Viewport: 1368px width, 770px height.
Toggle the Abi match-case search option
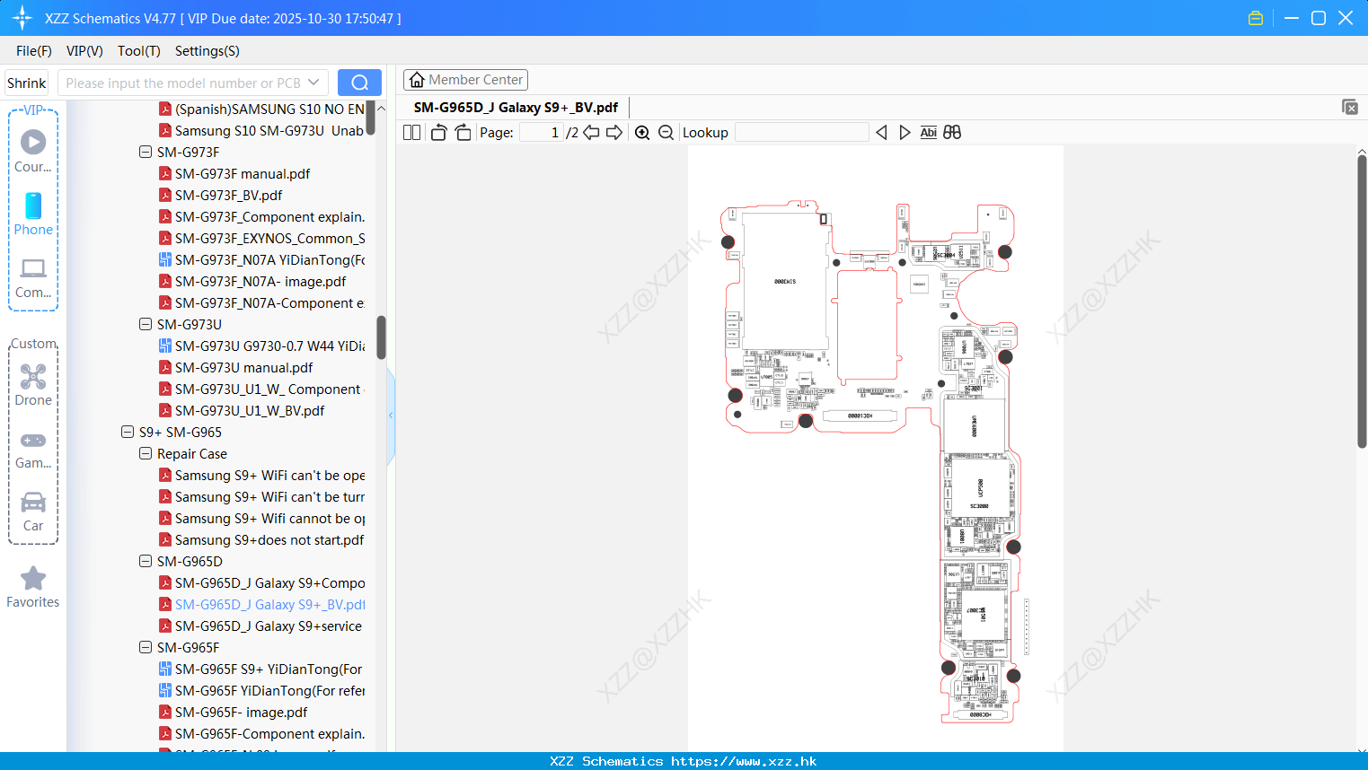[929, 133]
